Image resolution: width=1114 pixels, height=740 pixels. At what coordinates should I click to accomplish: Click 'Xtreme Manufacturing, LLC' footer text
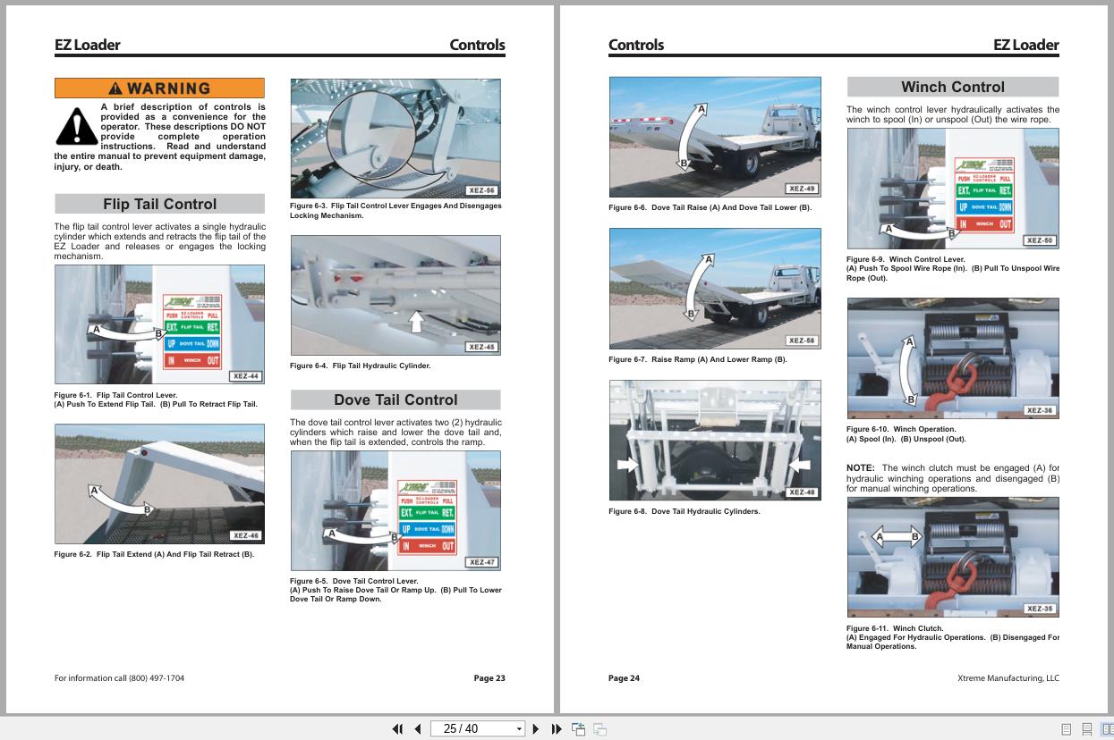pos(1008,678)
